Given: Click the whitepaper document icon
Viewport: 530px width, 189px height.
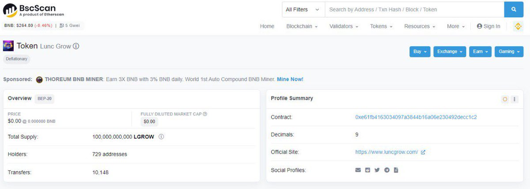Looking at the screenshot, I should (396, 170).
